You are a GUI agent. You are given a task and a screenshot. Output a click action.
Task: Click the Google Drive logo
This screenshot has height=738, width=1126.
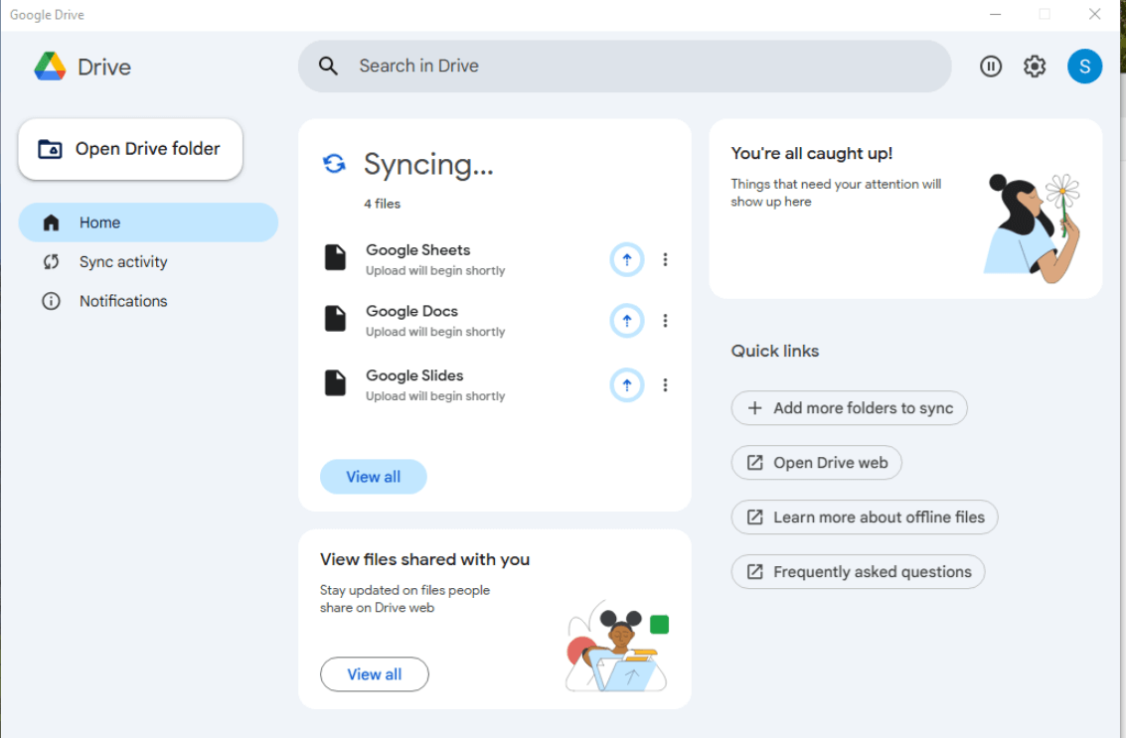51,67
